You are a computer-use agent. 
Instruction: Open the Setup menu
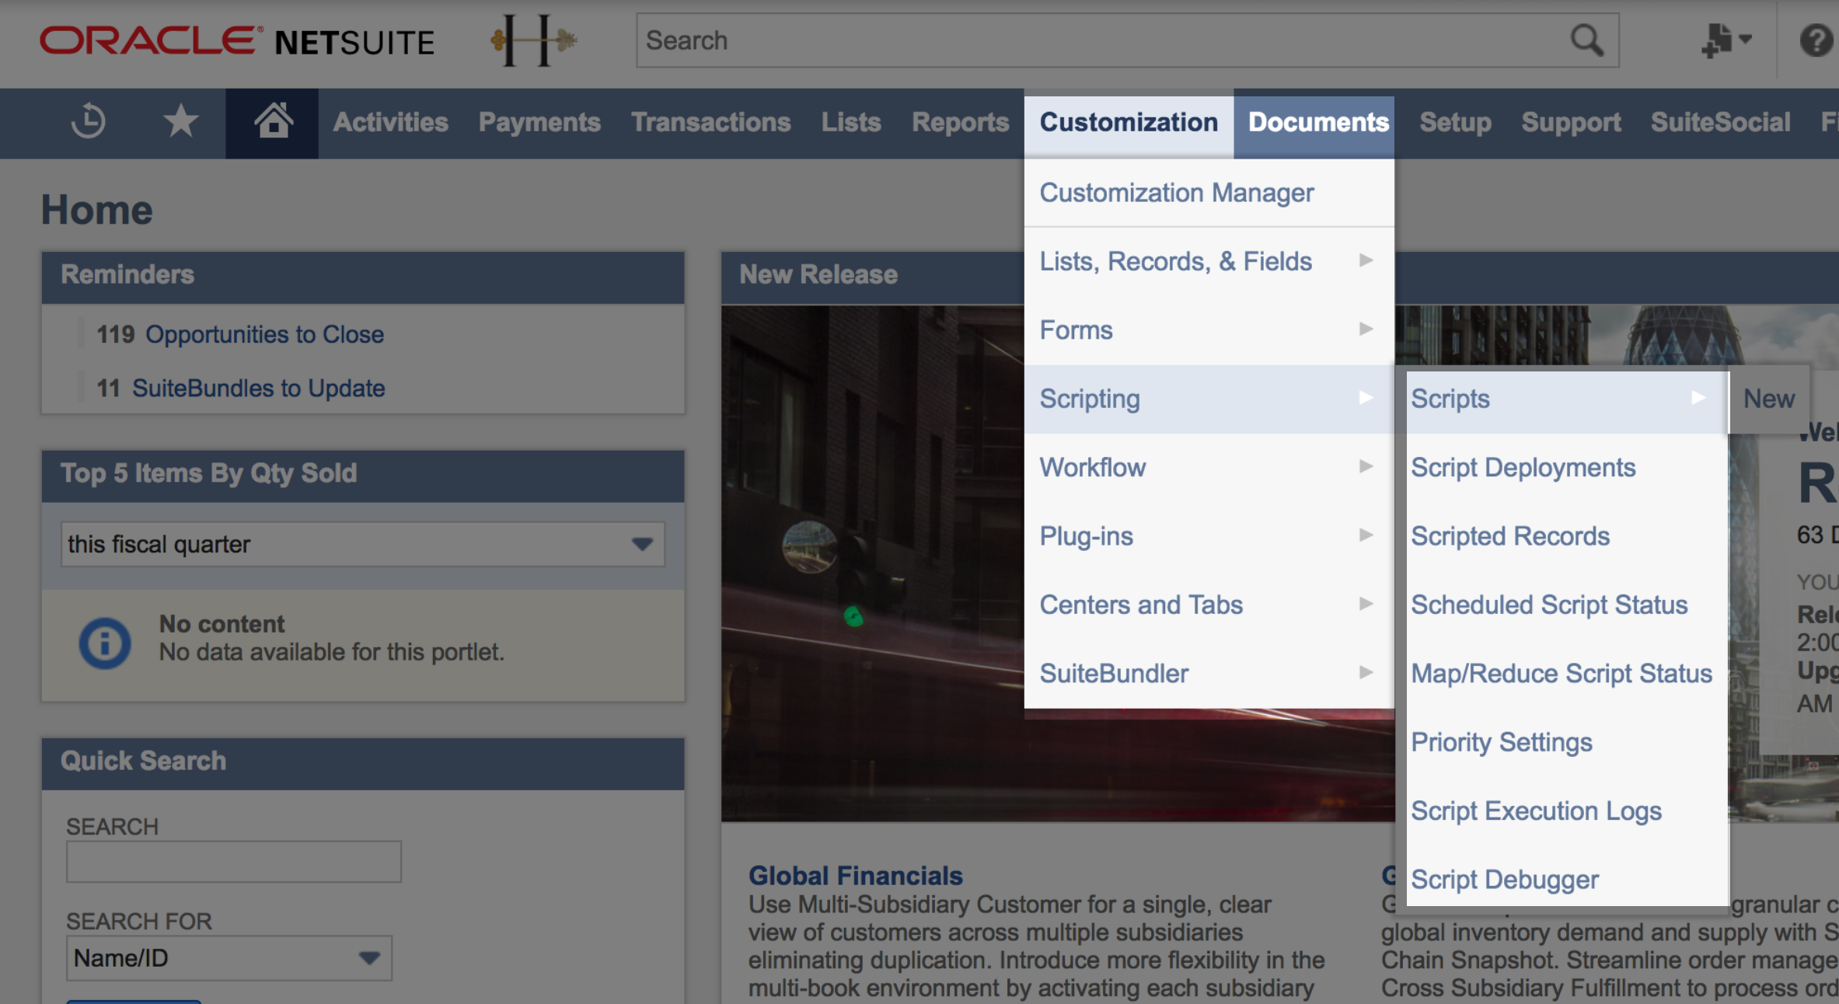coord(1455,122)
